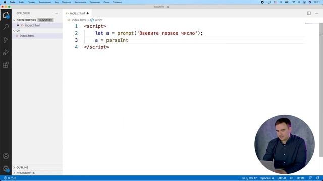Select index.html in OP folder
The image size is (323, 181).
tap(37, 36)
